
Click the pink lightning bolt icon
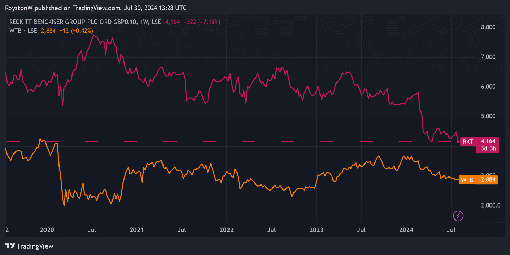[x=458, y=216]
